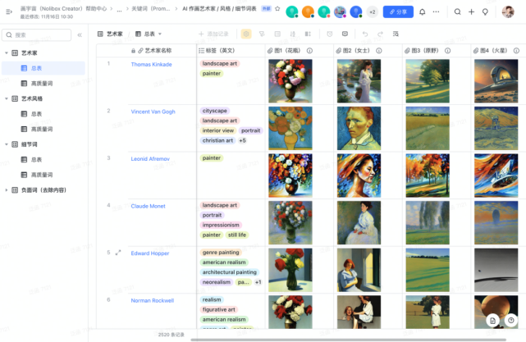The width and height of the screenshot is (526, 342).
Task: Open info icon for 图1（花瓶）column
Action: click(309, 51)
